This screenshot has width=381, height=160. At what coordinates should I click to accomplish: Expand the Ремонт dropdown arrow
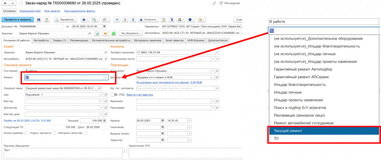click(105, 77)
